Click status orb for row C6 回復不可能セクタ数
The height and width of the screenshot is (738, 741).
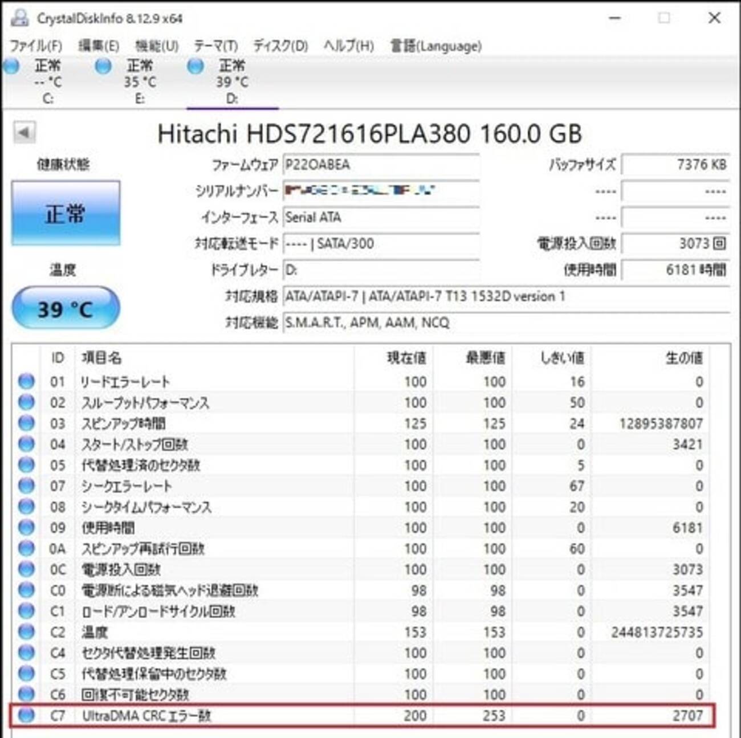tap(26, 694)
